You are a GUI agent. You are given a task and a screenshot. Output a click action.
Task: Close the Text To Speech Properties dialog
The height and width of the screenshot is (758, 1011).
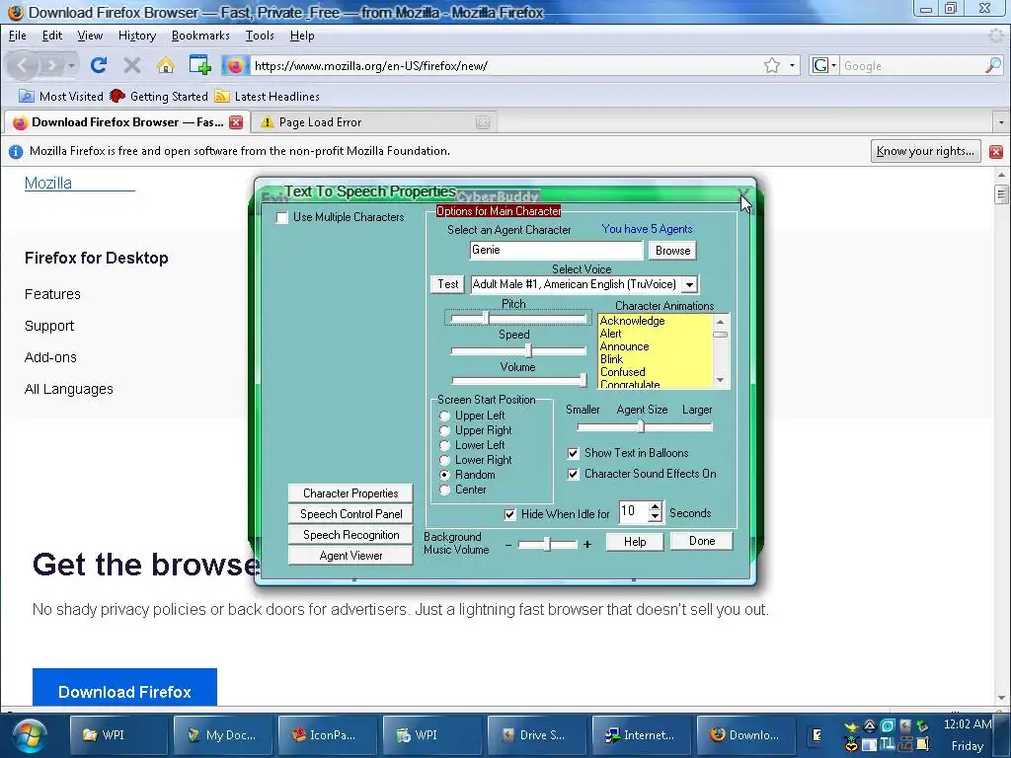coord(742,192)
